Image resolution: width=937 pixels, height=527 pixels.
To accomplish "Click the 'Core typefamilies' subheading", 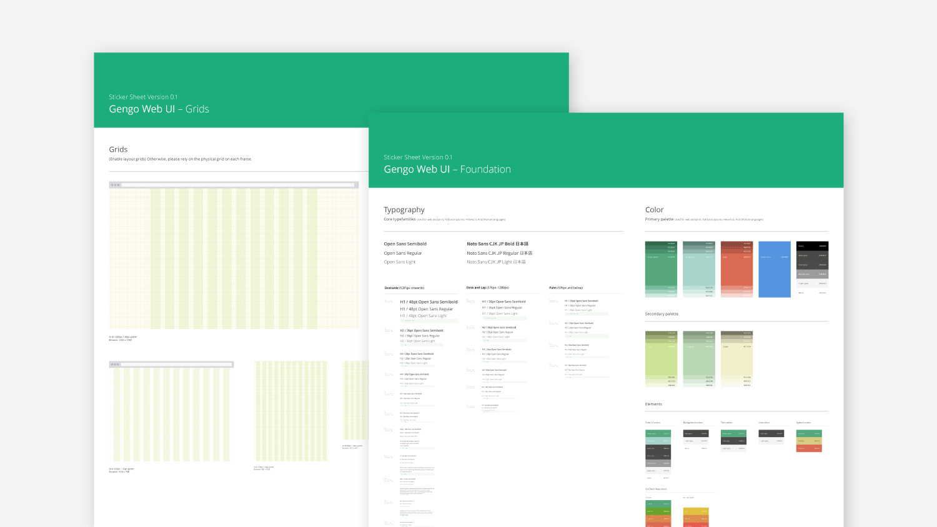I will coord(400,219).
